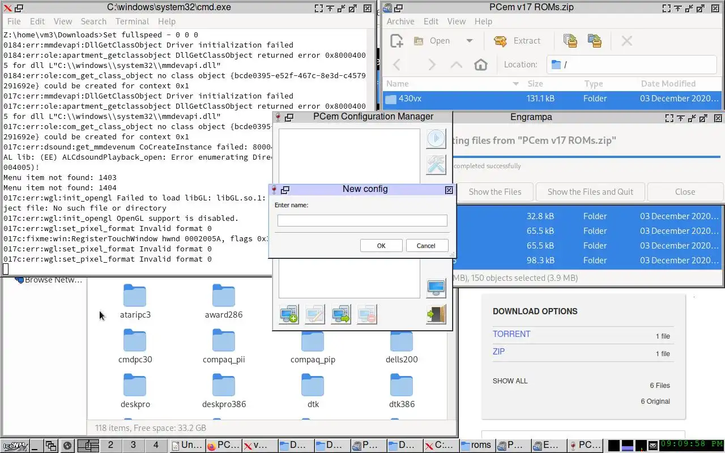Click Show the Files button
725x453 pixels.
click(494, 192)
